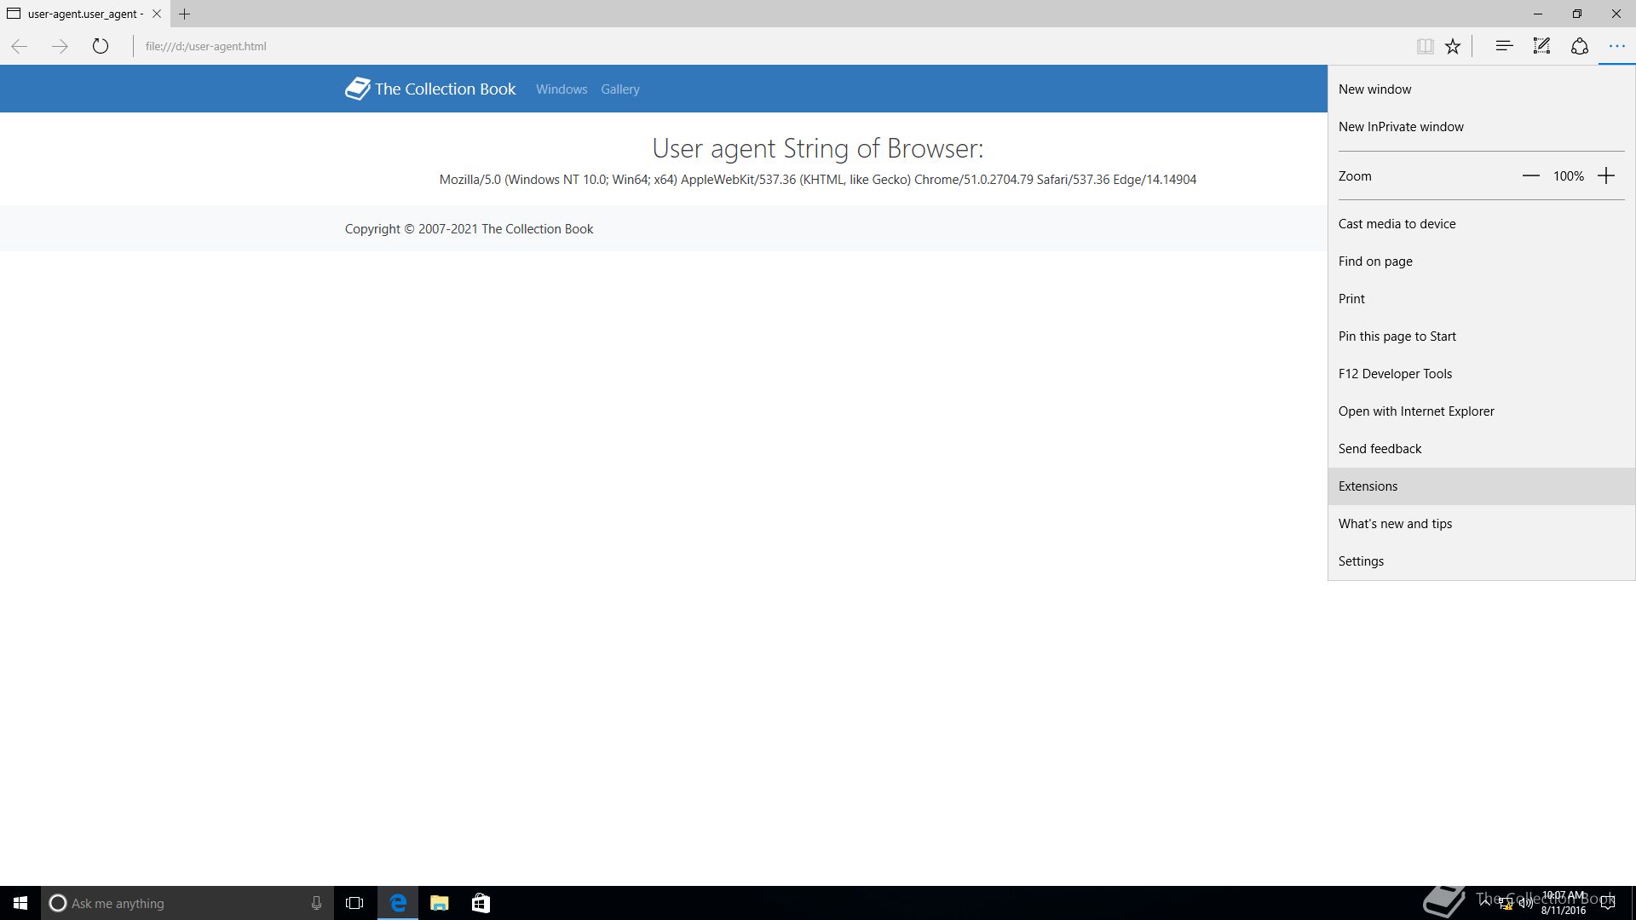
Task: Open the Windows Start menu
Action: [x=20, y=903]
